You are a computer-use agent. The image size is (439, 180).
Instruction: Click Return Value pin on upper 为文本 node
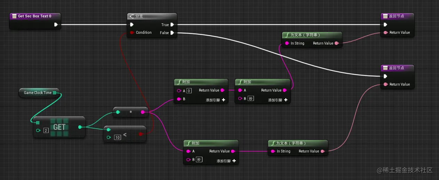pos(337,44)
